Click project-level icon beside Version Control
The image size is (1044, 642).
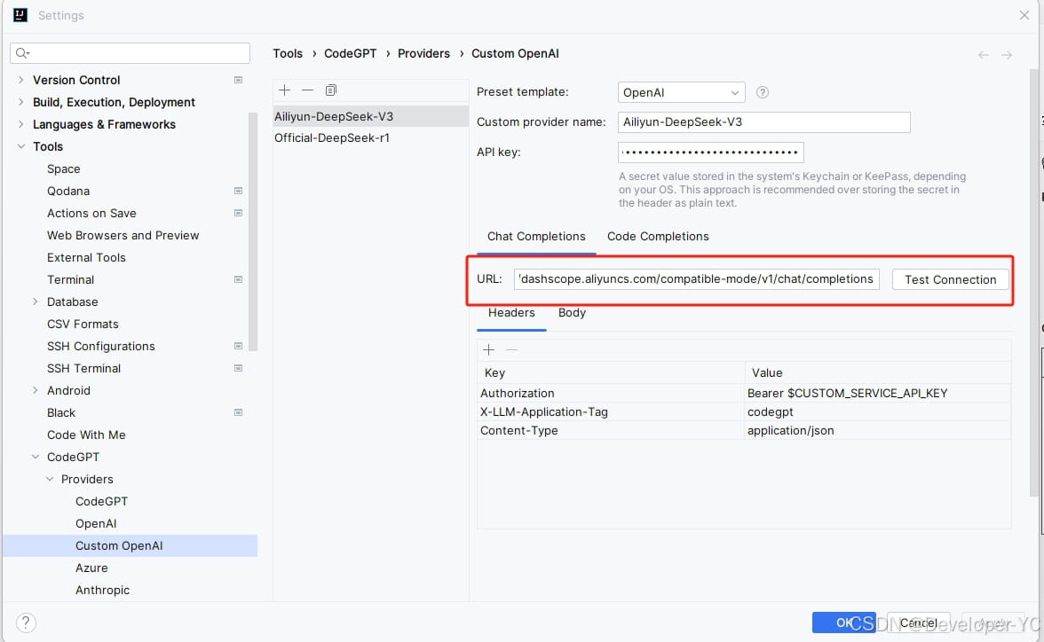[x=238, y=80]
